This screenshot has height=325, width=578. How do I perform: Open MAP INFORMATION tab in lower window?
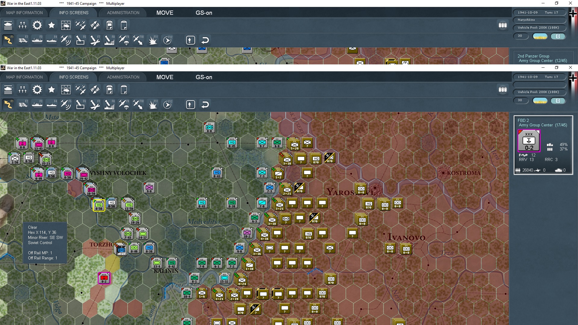24,77
